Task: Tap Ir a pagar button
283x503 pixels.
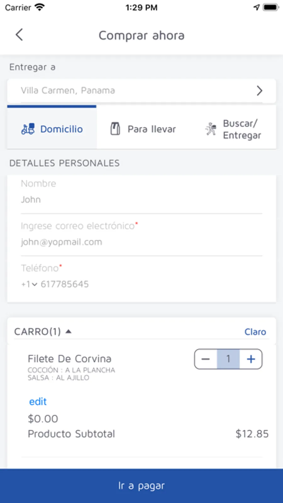Action: pos(141,486)
